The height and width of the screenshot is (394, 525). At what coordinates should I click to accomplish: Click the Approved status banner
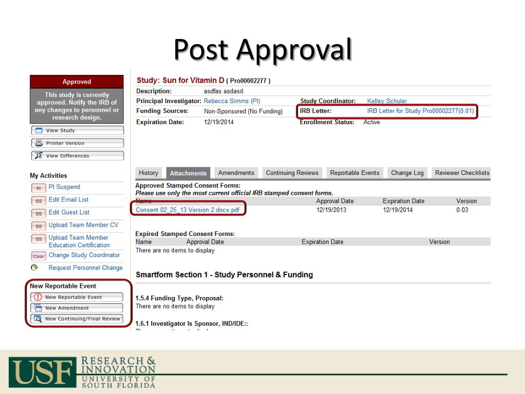tap(77, 82)
